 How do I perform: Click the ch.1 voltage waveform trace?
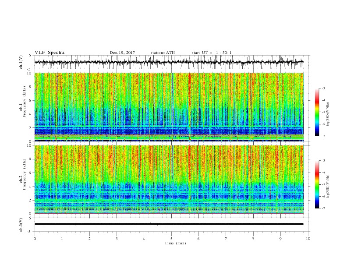point(169,62)
